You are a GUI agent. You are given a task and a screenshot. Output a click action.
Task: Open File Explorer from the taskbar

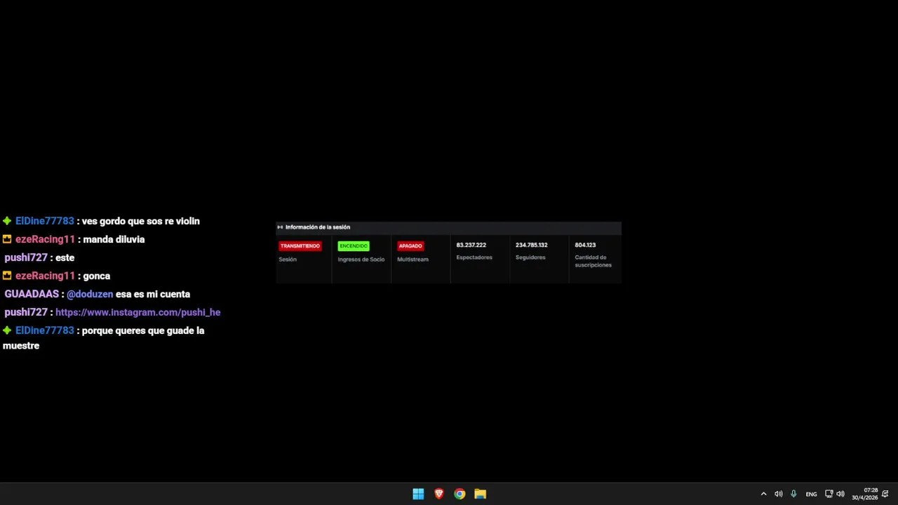pyautogui.click(x=480, y=494)
